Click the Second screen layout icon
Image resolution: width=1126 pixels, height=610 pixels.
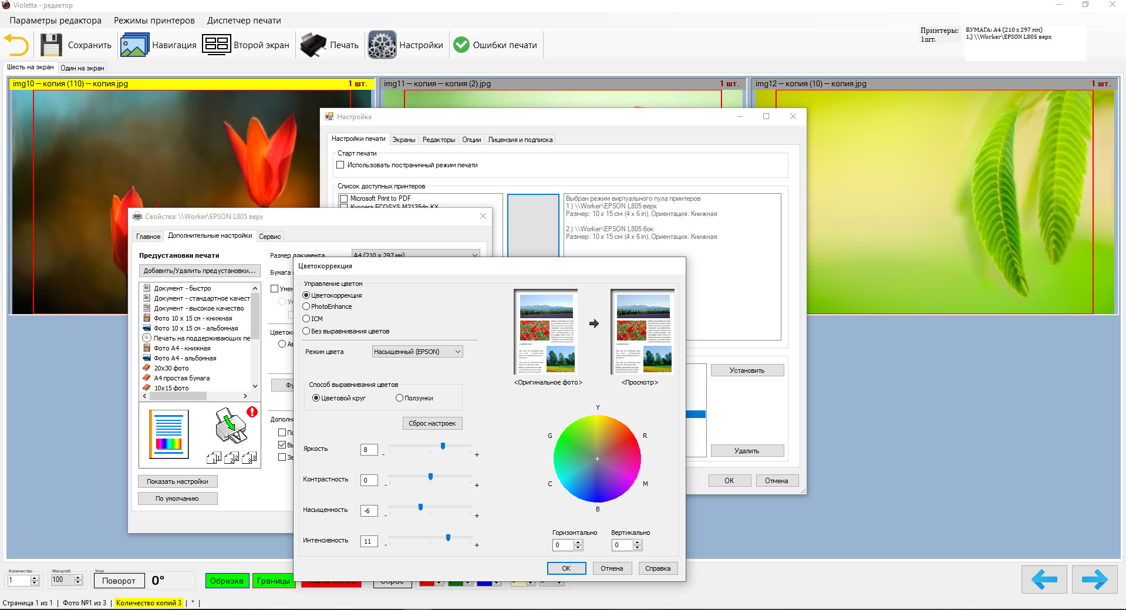click(x=216, y=45)
